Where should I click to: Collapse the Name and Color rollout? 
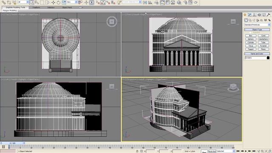pos(257,54)
